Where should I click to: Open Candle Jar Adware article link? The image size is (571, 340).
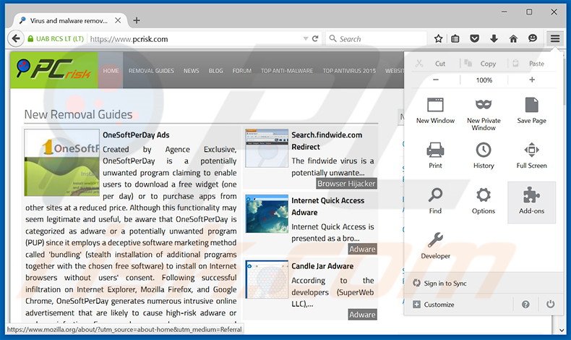coord(322,266)
